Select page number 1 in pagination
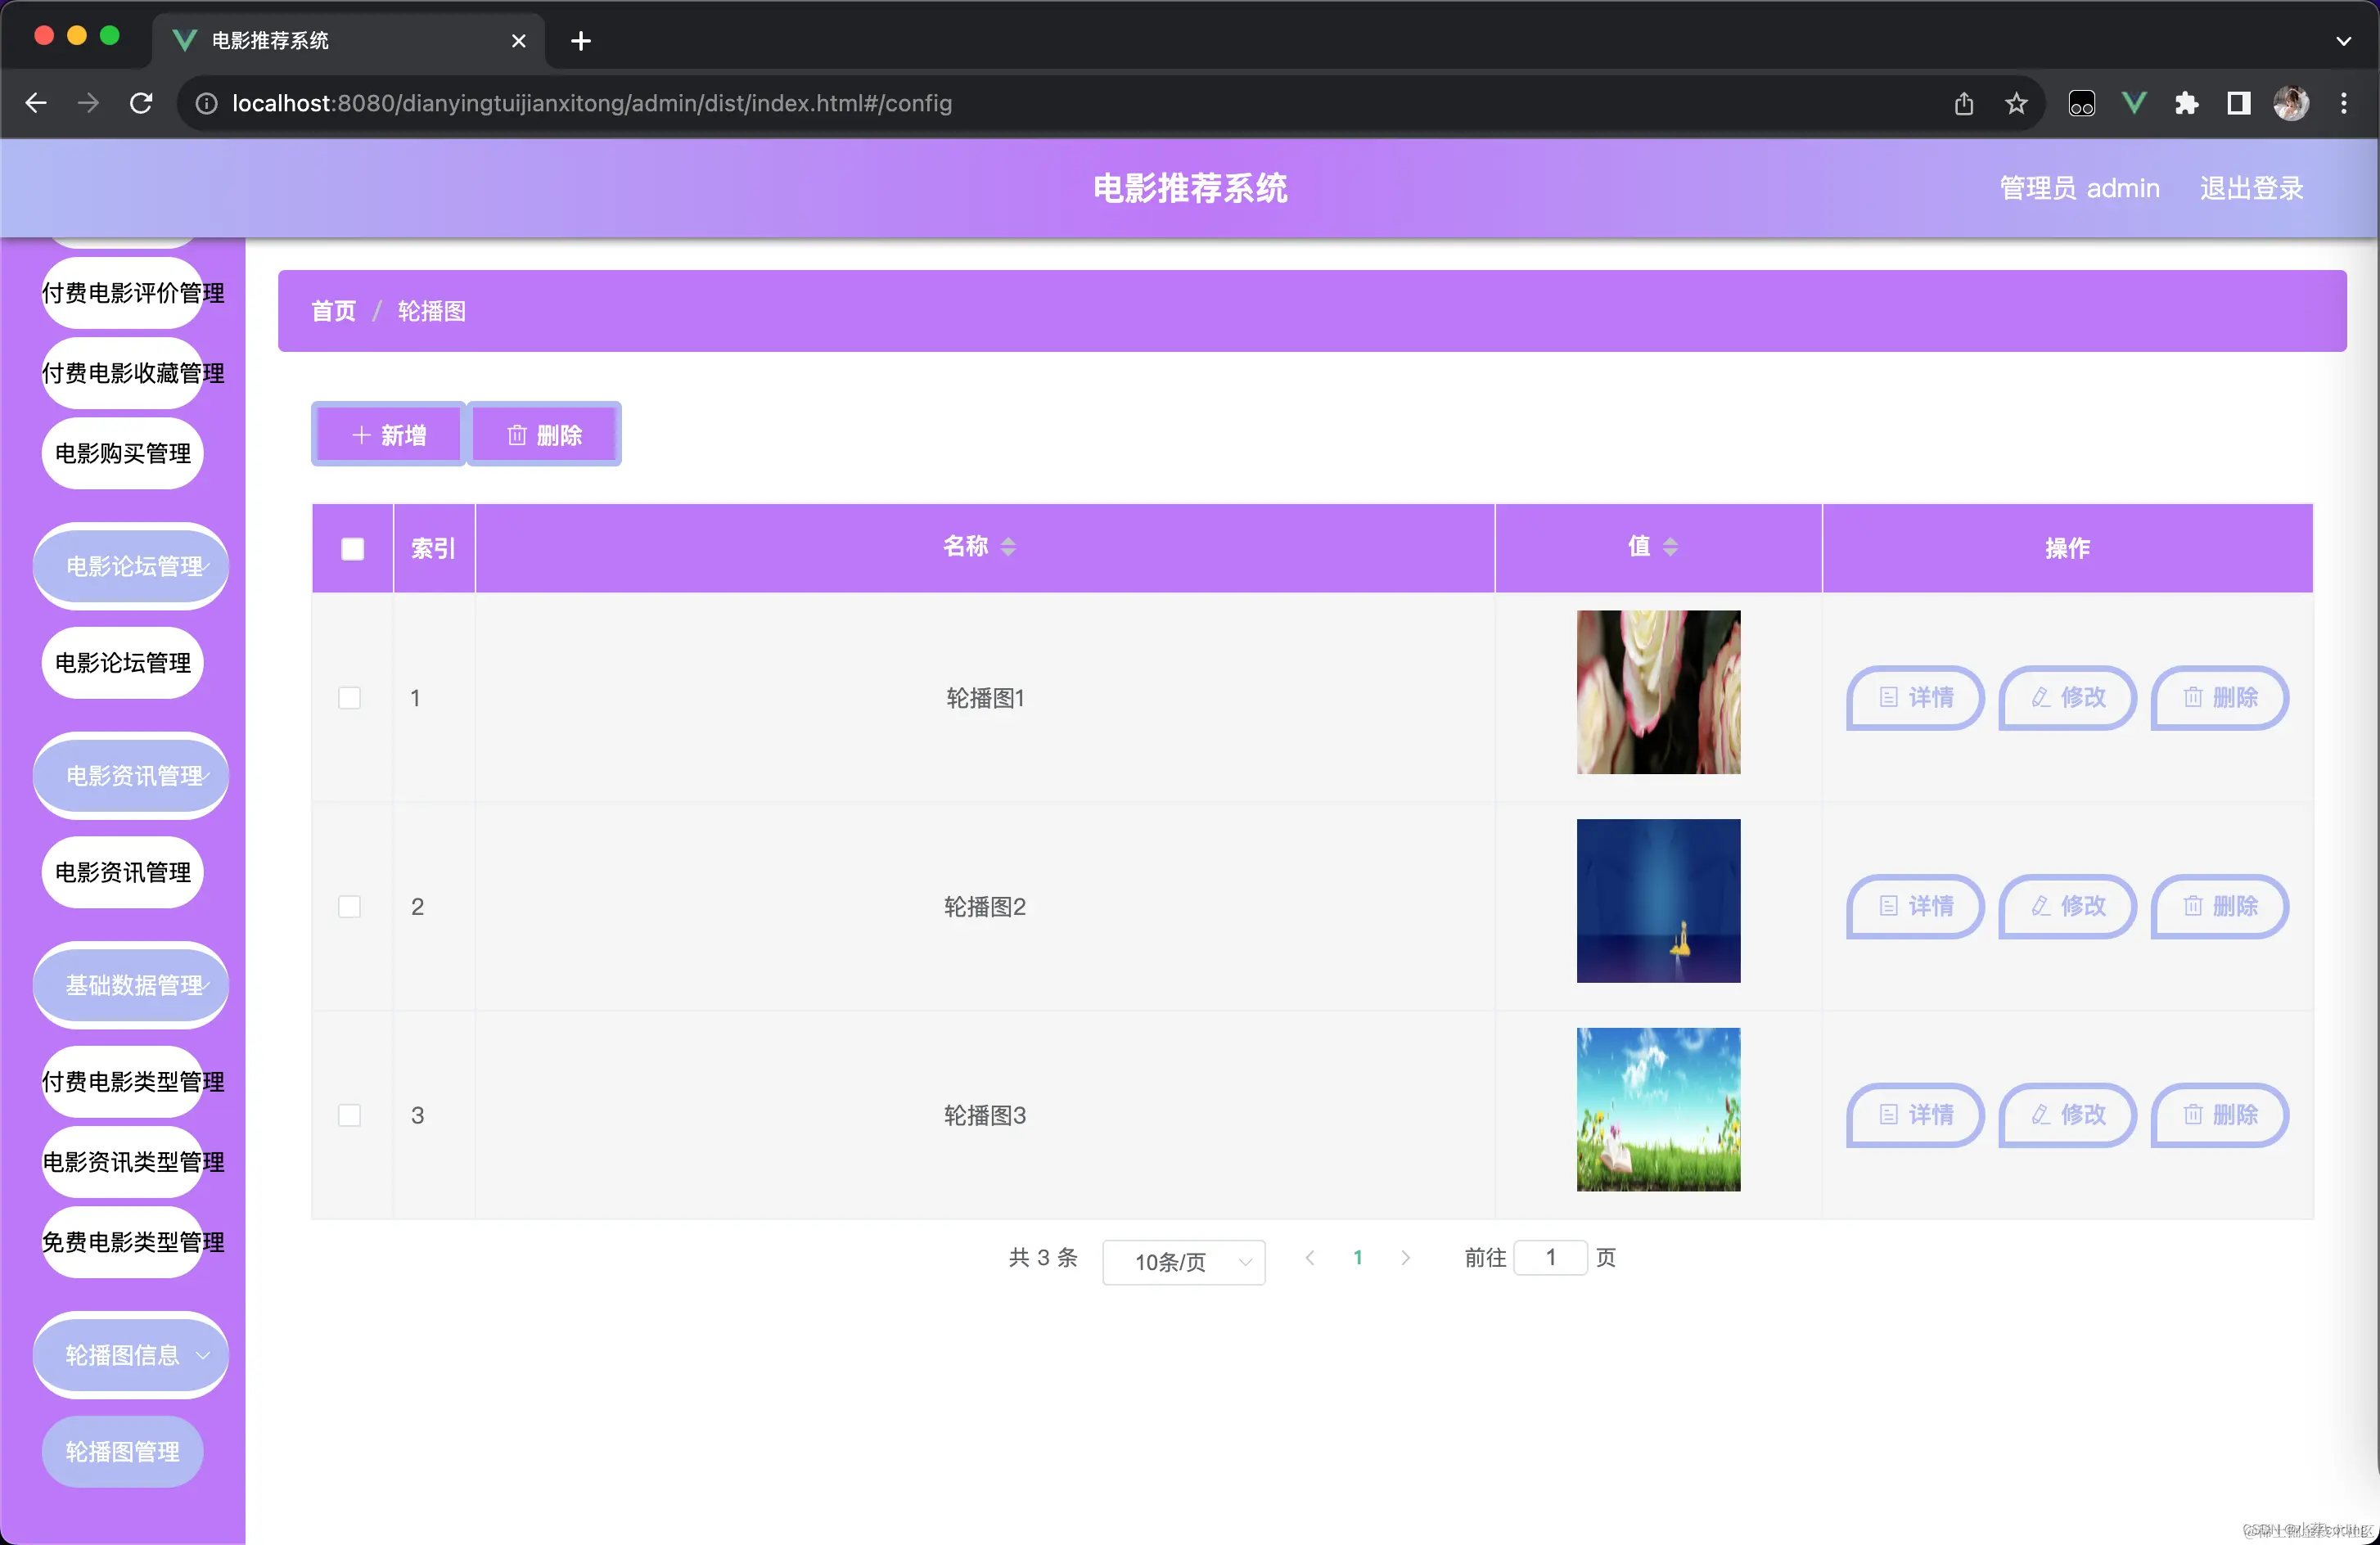2380x1545 pixels. pyautogui.click(x=1357, y=1258)
